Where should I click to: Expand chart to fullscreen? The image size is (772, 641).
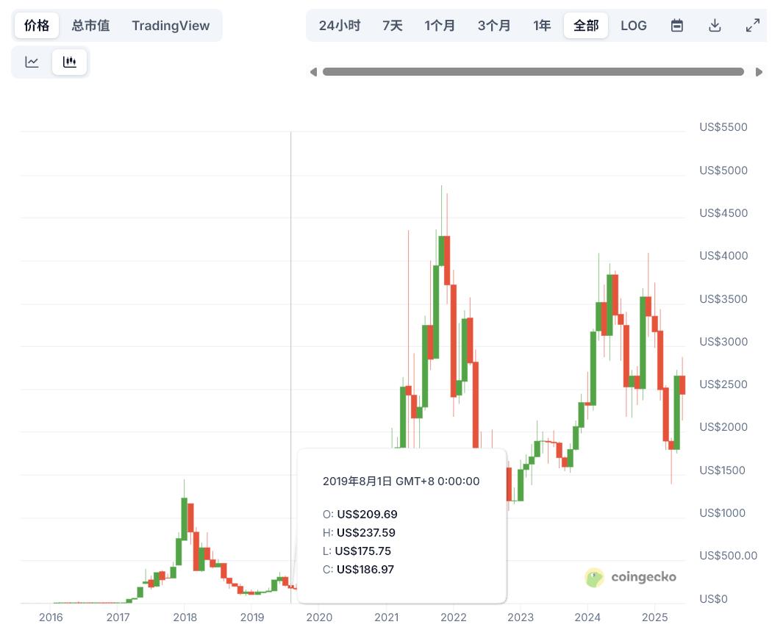point(752,25)
